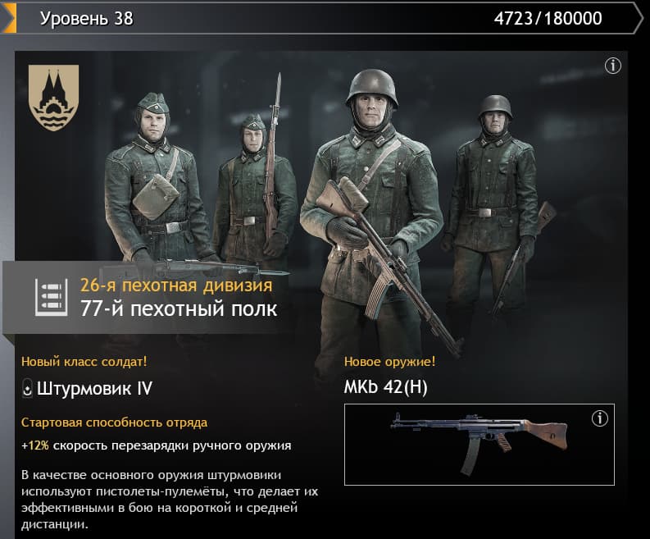Open the MKb 42(H) weapon preview
The image size is (650, 539).
click(x=480, y=444)
